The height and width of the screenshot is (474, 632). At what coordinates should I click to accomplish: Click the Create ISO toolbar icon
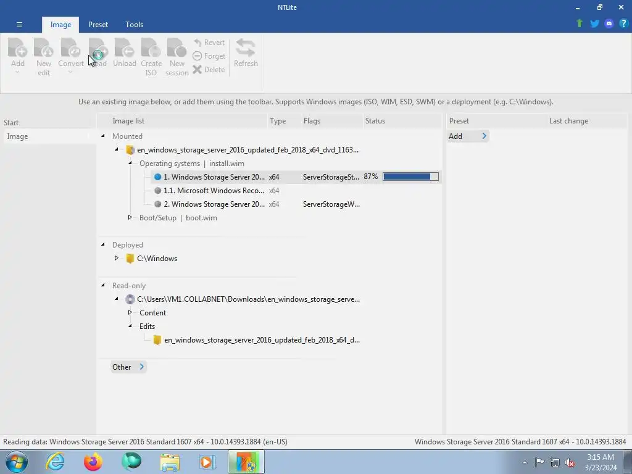coord(151,48)
